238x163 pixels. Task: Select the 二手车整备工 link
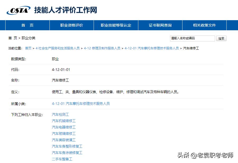(62, 159)
